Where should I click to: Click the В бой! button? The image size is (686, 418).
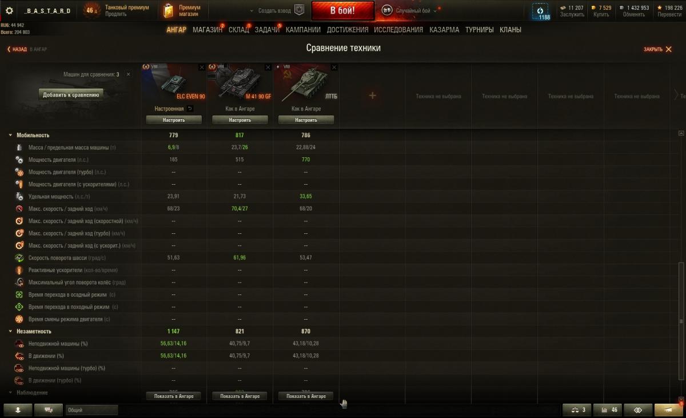click(343, 10)
